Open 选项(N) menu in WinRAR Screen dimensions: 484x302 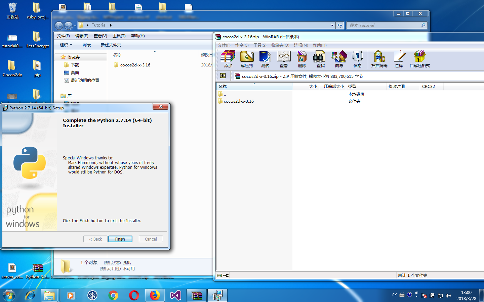click(301, 45)
